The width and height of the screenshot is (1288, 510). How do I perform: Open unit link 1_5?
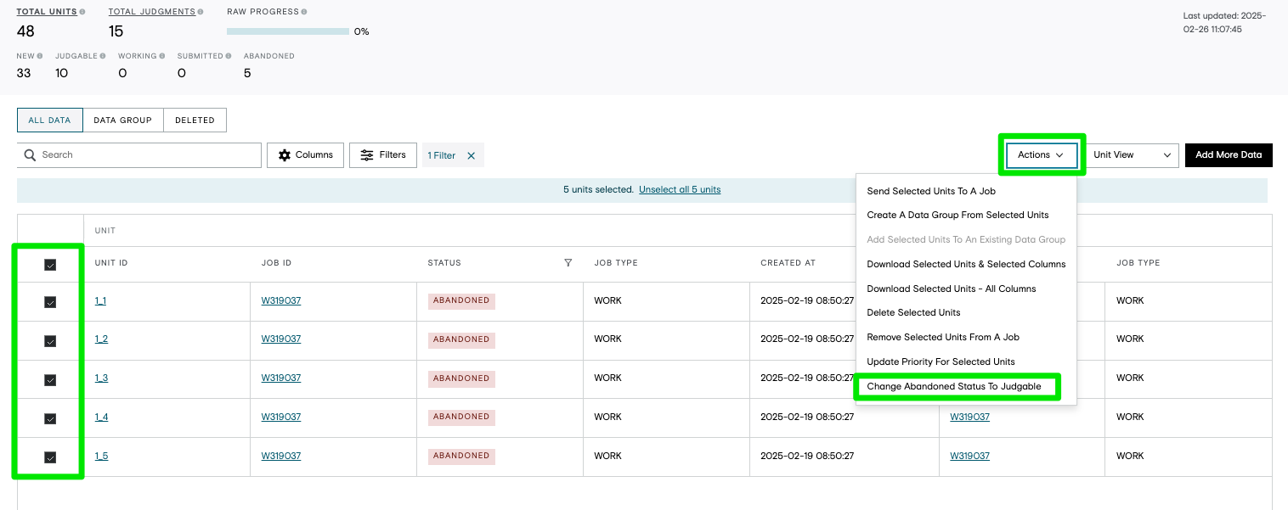(x=101, y=456)
